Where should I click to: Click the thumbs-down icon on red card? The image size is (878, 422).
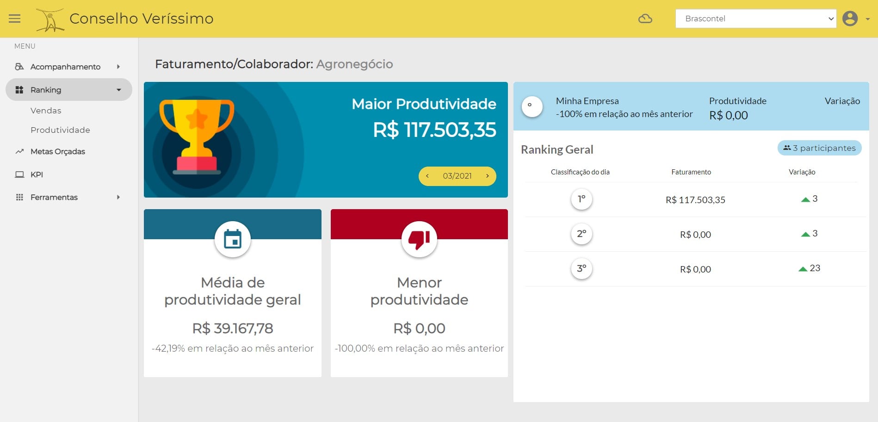coord(419,239)
